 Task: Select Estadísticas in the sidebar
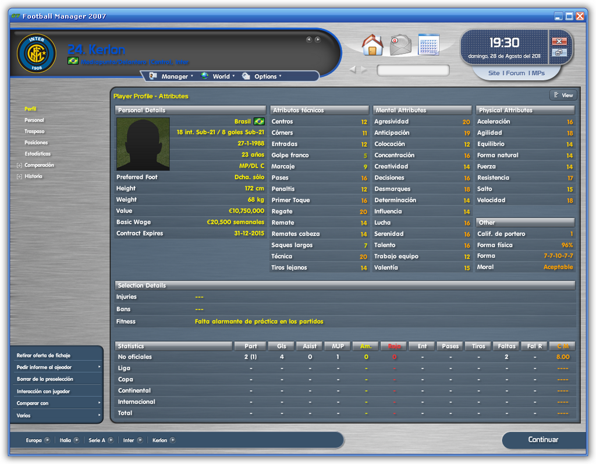coord(38,154)
